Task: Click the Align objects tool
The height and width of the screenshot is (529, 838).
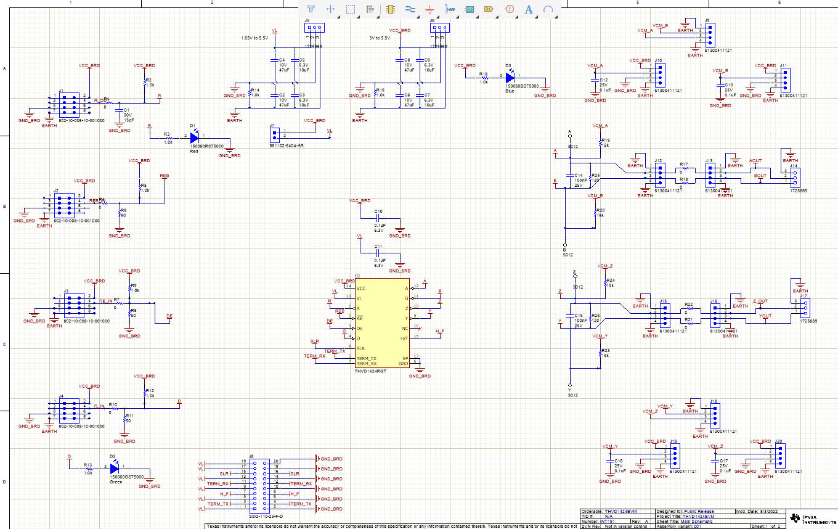Action: [370, 9]
